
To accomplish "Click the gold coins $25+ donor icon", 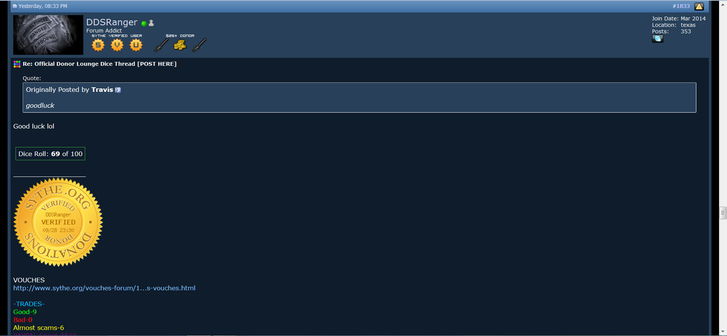I will point(180,45).
